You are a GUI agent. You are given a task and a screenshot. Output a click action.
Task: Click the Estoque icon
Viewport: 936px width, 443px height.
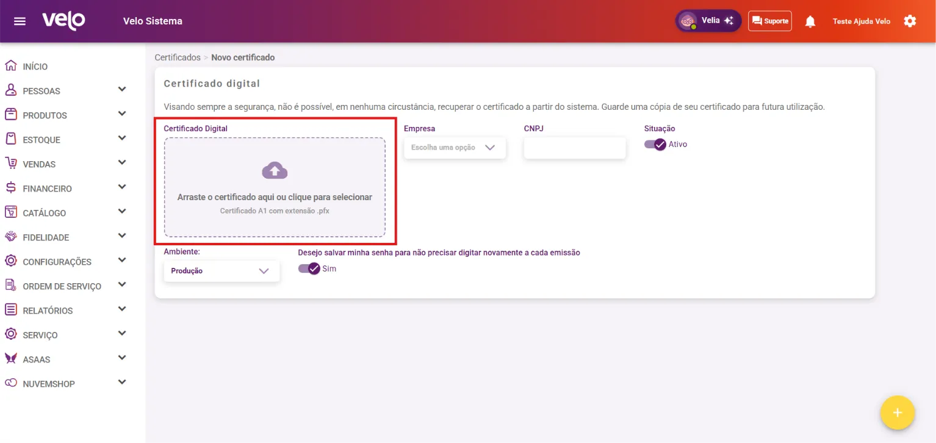(10, 139)
